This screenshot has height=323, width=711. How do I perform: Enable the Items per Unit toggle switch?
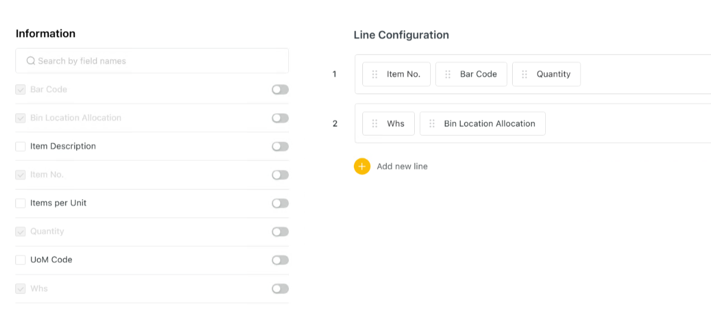tap(280, 203)
